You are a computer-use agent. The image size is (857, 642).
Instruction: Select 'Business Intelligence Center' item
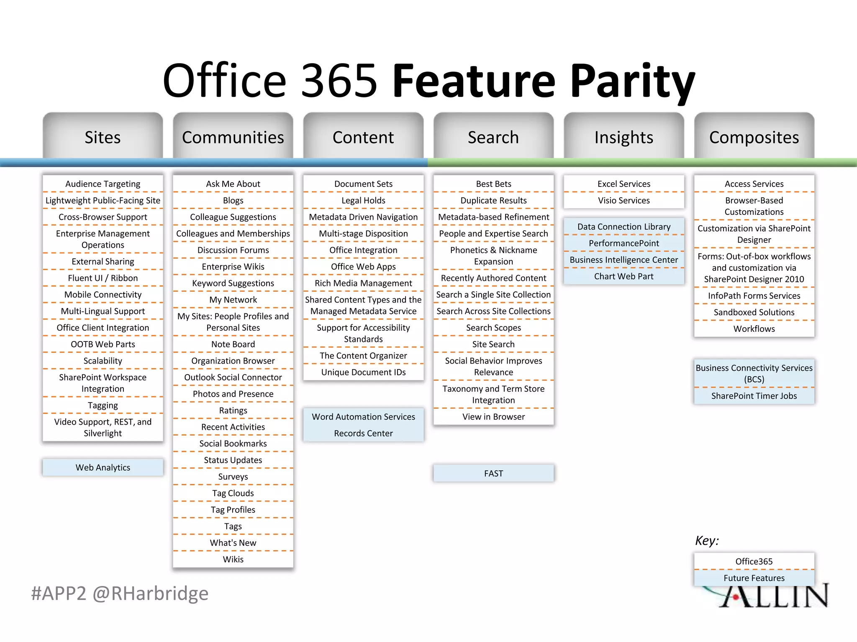624,260
